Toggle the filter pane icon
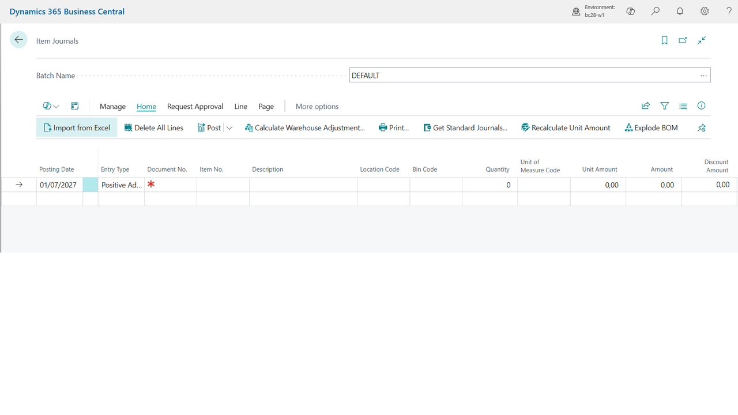Image resolution: width=738 pixels, height=415 pixels. tap(664, 106)
